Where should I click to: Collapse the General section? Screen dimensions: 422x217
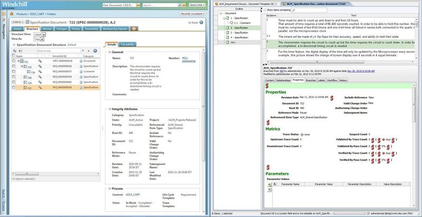pos(110,52)
